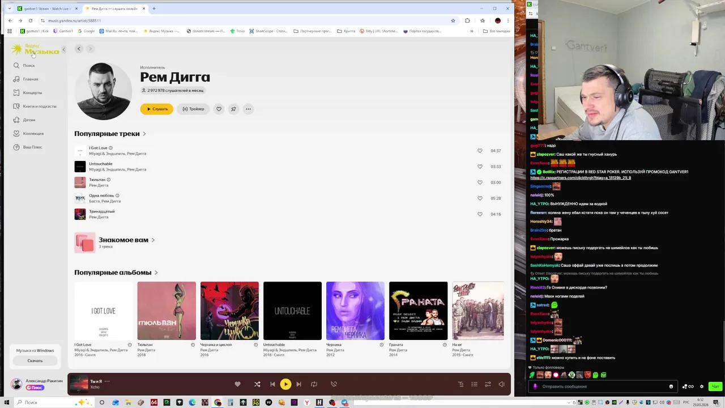Play track I Got Love
Screen dimensions: 725x408
(x=98, y=148)
